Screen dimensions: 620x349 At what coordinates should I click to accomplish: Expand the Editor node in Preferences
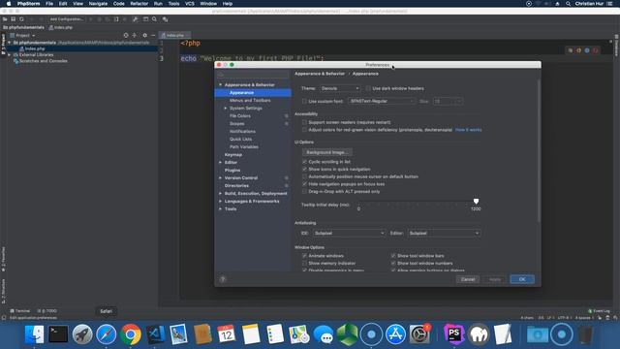pyautogui.click(x=220, y=162)
